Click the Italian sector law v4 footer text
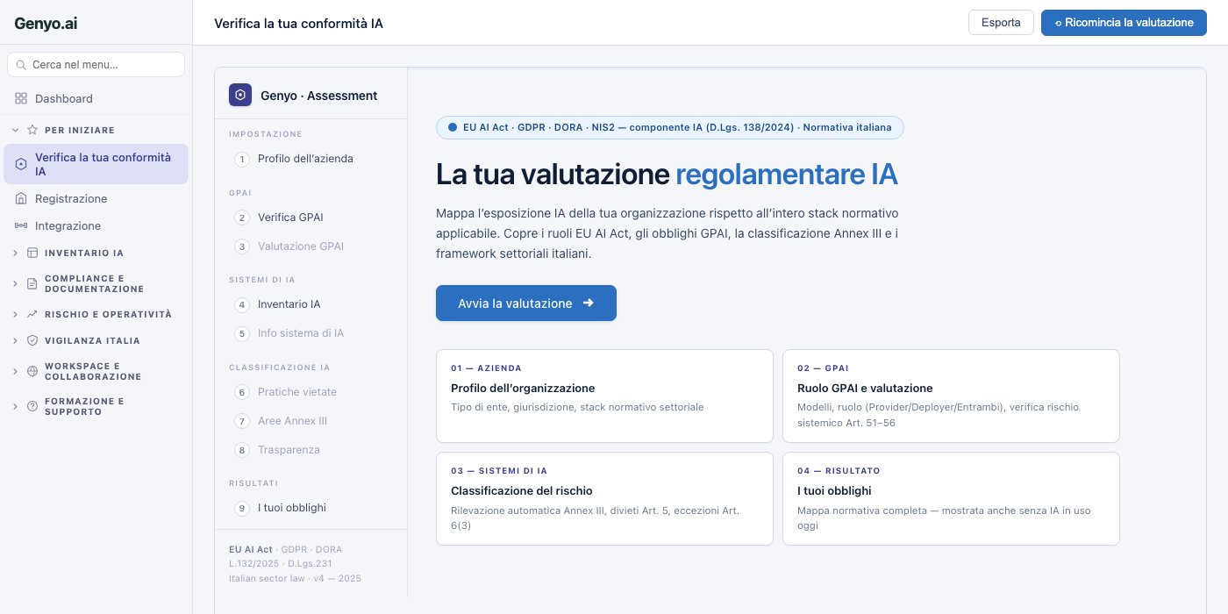Image resolution: width=1228 pixels, height=614 pixels. point(295,579)
